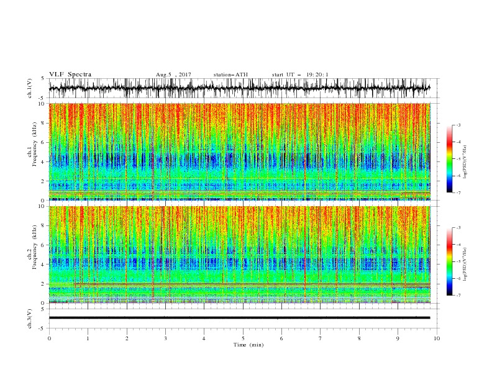Click time axis tick label "3"
The image size is (492, 380).
[165, 338]
